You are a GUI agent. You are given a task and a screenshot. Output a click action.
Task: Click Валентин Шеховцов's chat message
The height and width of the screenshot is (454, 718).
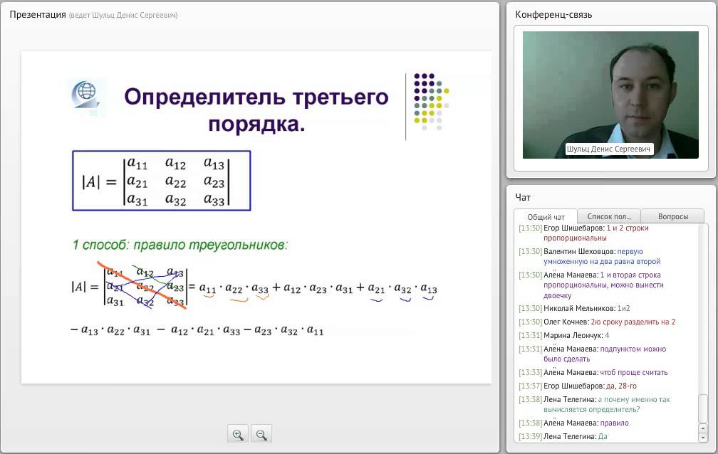pyautogui.click(x=602, y=256)
